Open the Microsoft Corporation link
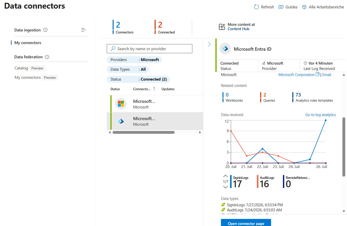This screenshot has height=226, width=347. tap(296, 74)
